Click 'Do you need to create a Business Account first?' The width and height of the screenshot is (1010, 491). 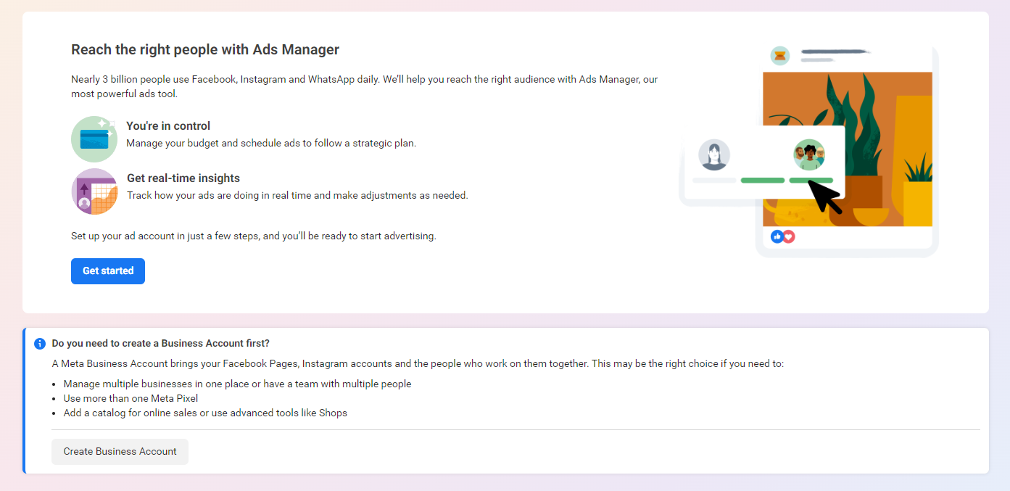coord(161,344)
